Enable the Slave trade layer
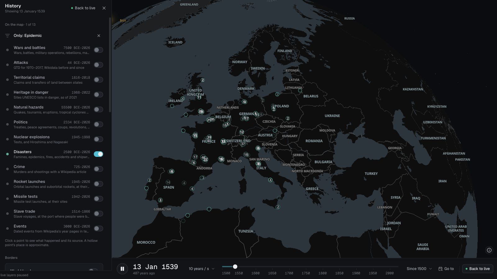Viewport: 497px width, 279px height. pyautogui.click(x=98, y=214)
